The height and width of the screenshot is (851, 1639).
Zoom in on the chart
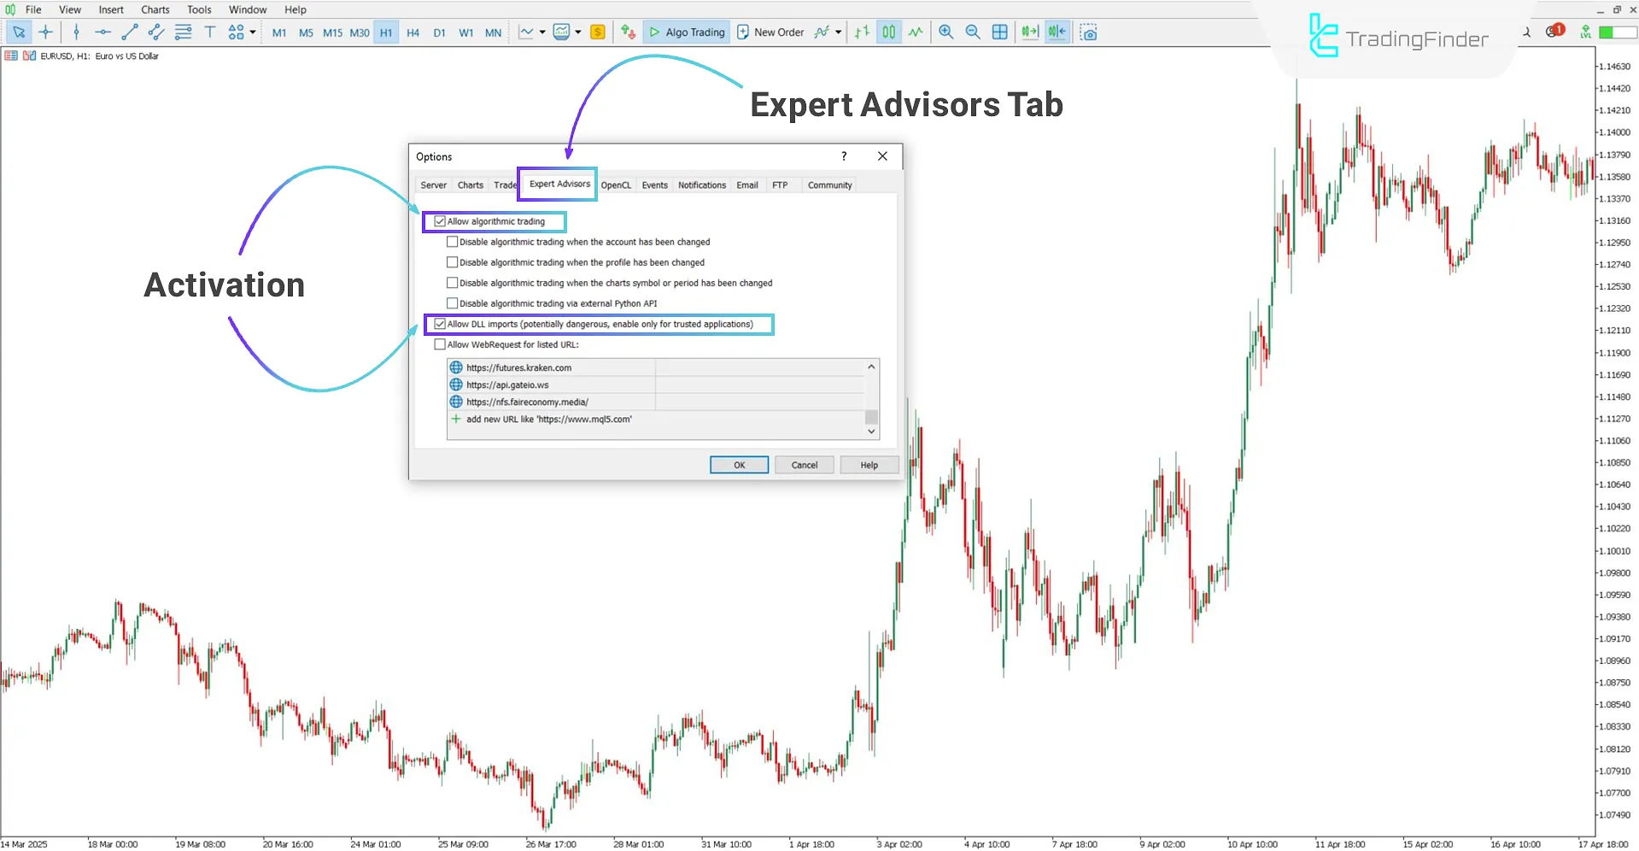point(945,32)
